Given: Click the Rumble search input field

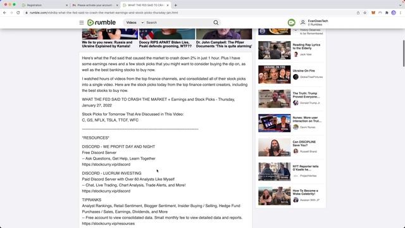Looking at the screenshot, I should tap(179, 23).
